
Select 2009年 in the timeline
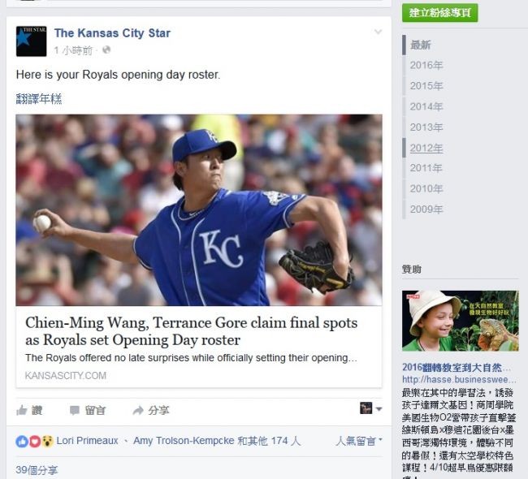[426, 209]
